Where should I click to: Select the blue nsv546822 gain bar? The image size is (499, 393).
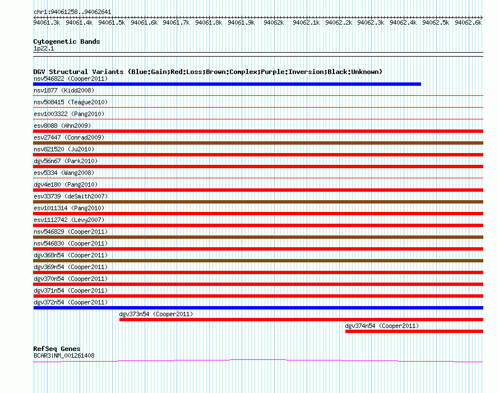(x=227, y=84)
